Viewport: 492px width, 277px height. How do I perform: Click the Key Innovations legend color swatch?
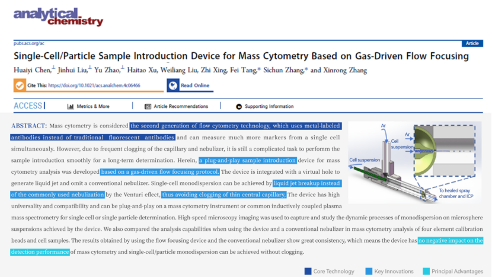point(369,271)
